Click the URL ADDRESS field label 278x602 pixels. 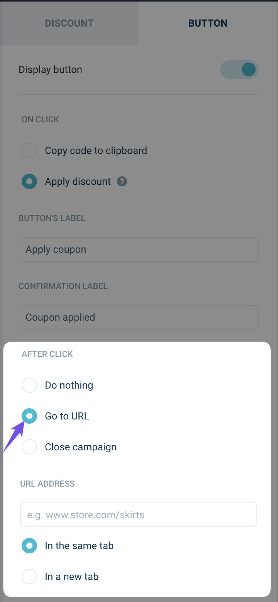point(47,484)
